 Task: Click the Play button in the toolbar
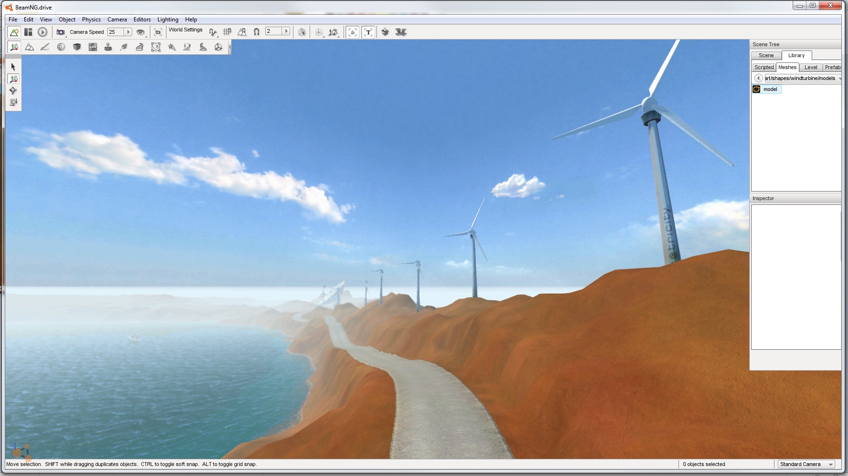tap(42, 32)
